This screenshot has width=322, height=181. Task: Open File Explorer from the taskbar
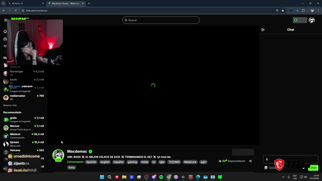coord(124,177)
